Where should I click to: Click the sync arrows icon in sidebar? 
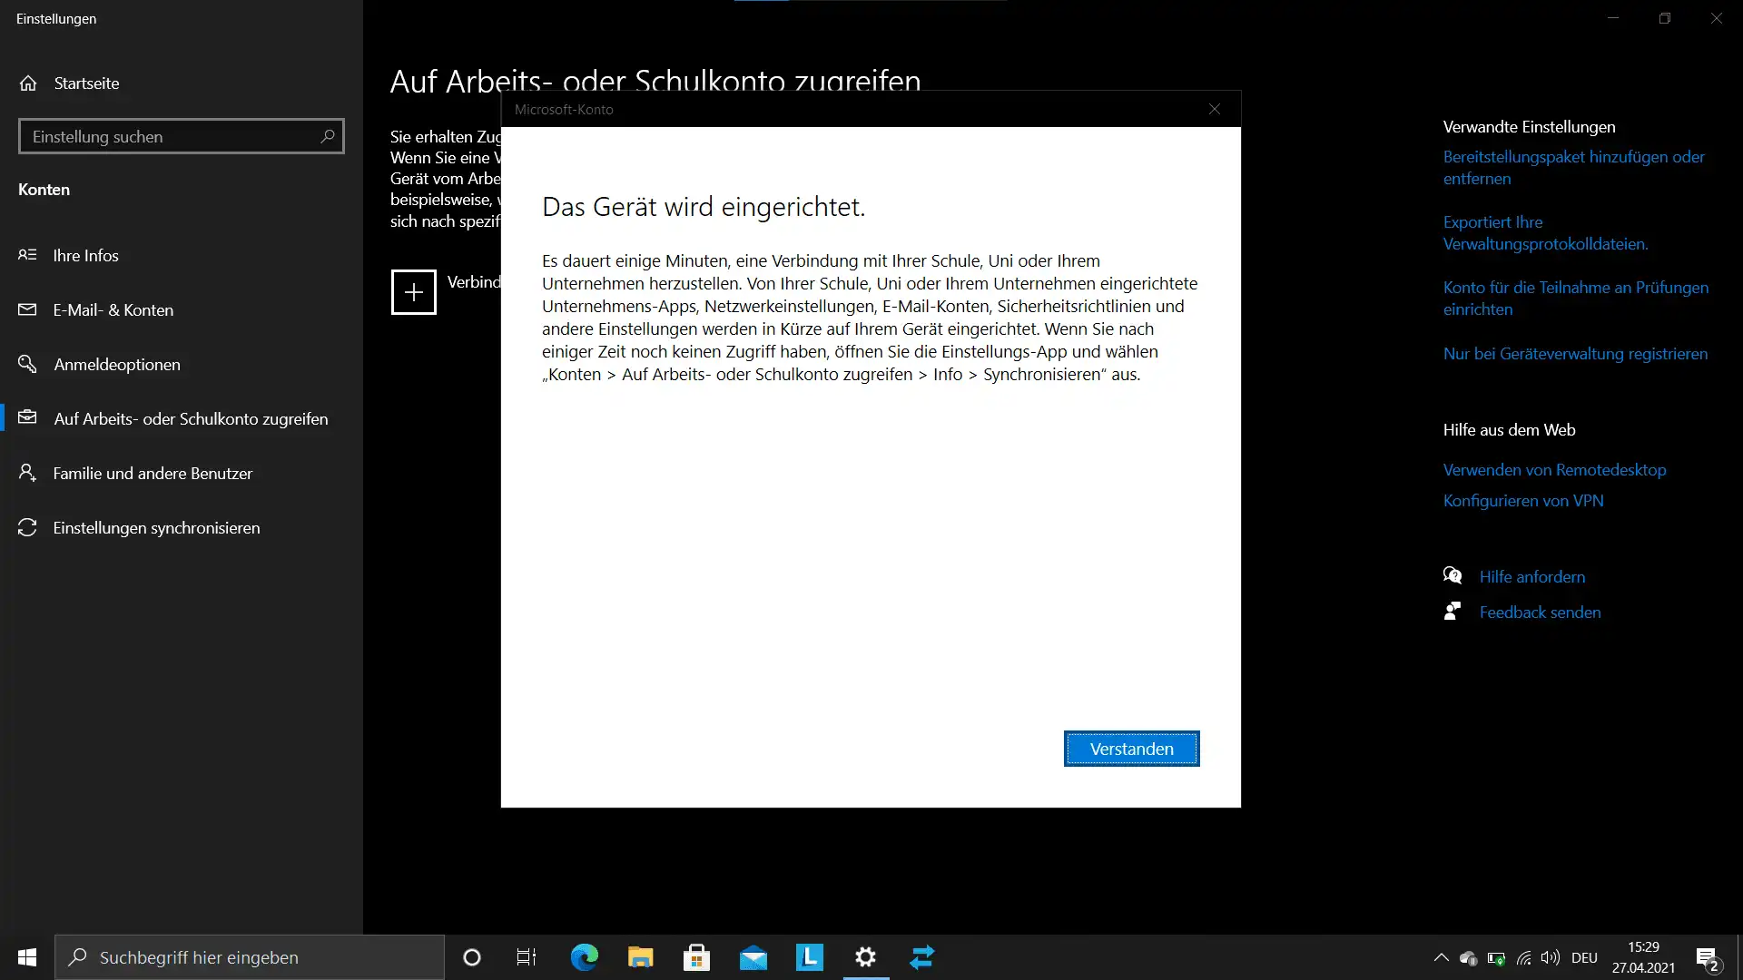coord(27,527)
